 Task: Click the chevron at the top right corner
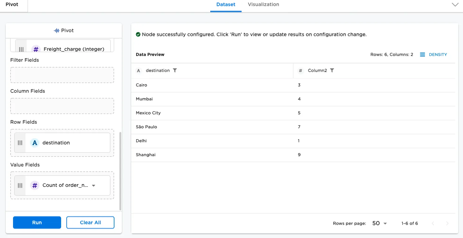coord(455,5)
